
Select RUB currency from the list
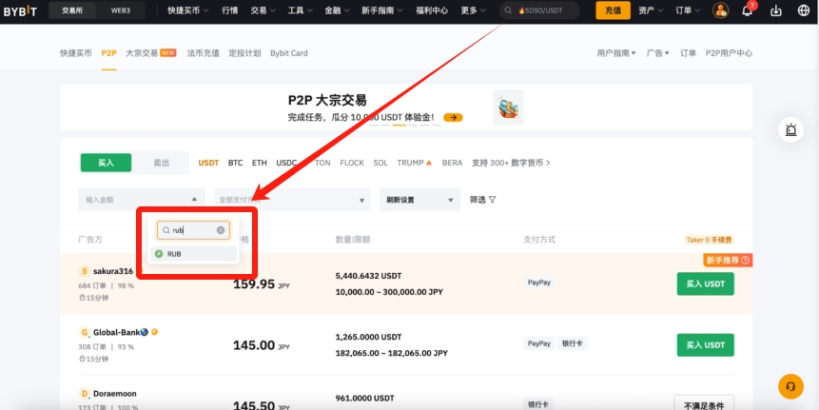point(193,254)
